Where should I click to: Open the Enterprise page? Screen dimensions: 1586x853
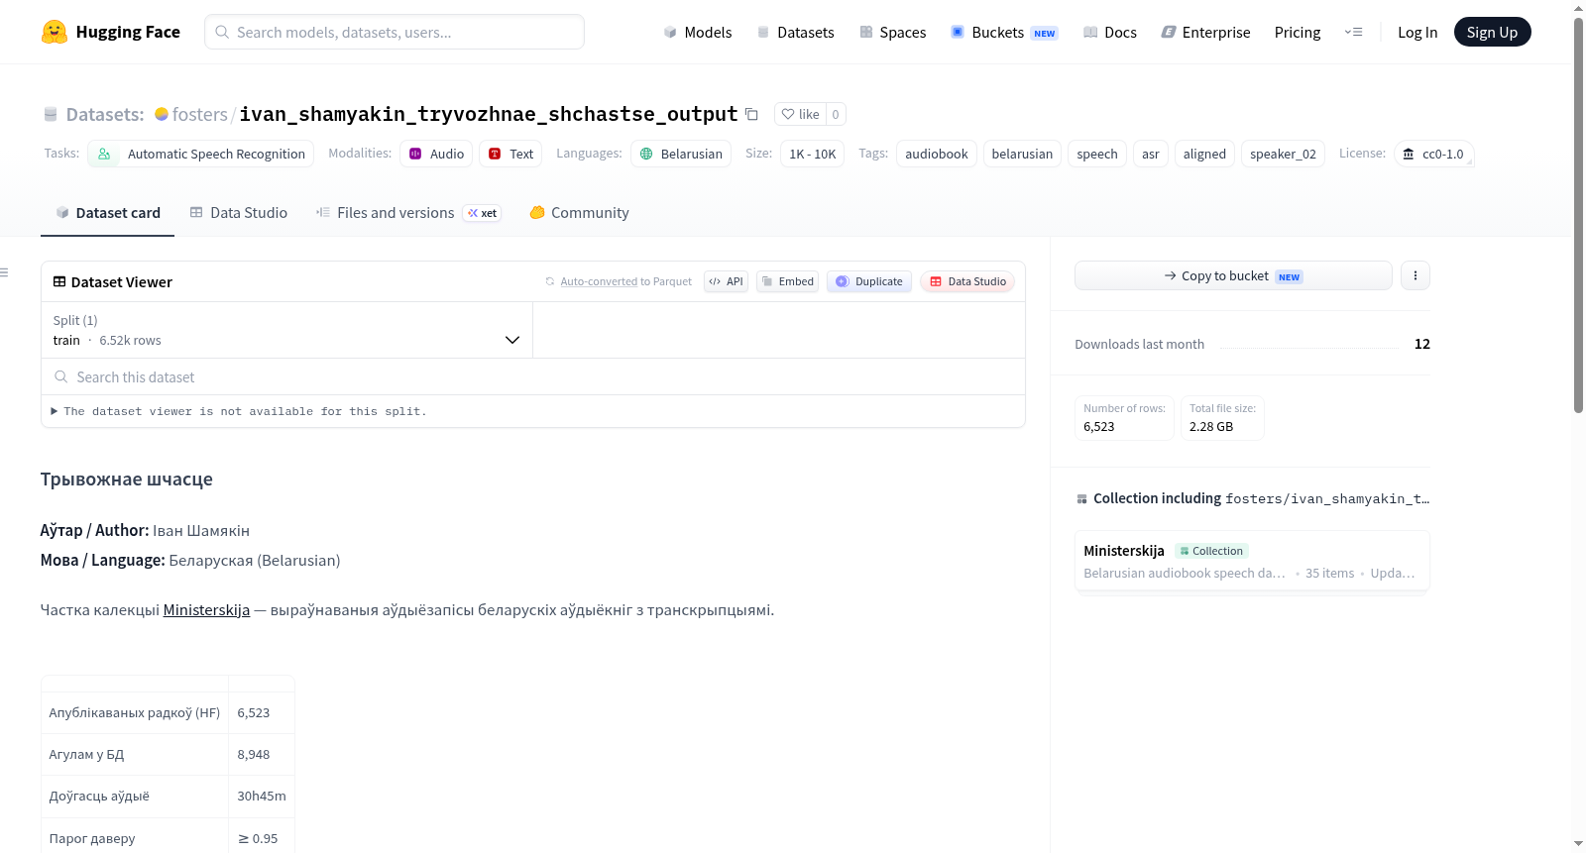[1205, 32]
